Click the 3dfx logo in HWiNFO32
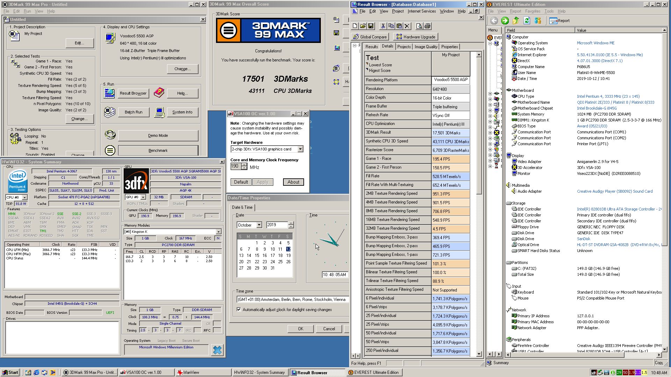 click(136, 180)
